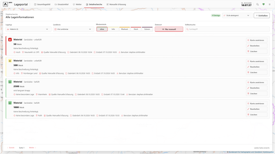Click location pin icon next to Mannheim
Screen dimensions: 275x154
pos(37,94)
